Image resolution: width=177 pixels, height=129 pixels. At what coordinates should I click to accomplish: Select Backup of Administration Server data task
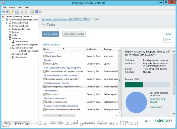[x=80, y=109]
